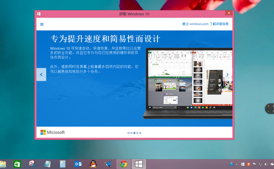Open Windows Store from the taskbar
Viewport: 274px width, 169px height.
click(17, 164)
